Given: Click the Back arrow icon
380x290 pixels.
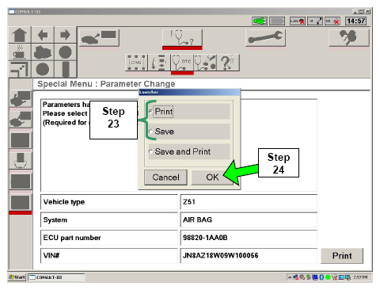Looking at the screenshot, I should click(x=43, y=35).
